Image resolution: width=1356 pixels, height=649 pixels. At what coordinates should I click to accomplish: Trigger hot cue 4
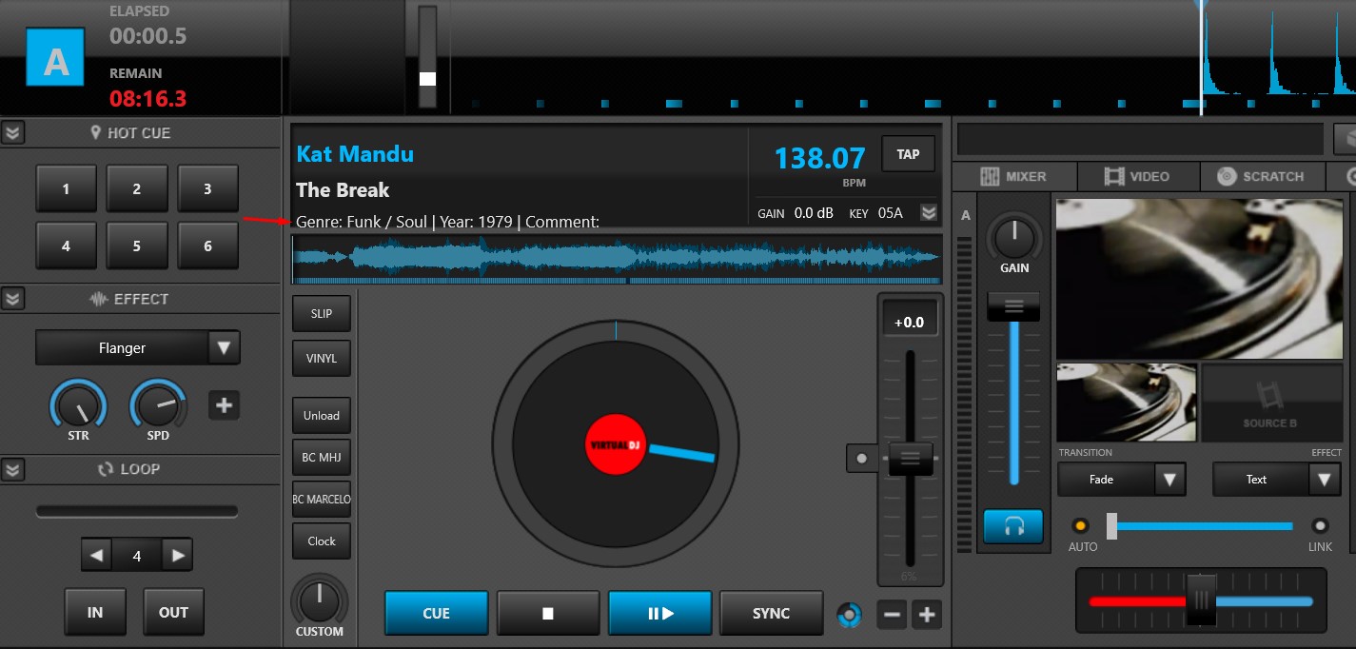point(66,246)
